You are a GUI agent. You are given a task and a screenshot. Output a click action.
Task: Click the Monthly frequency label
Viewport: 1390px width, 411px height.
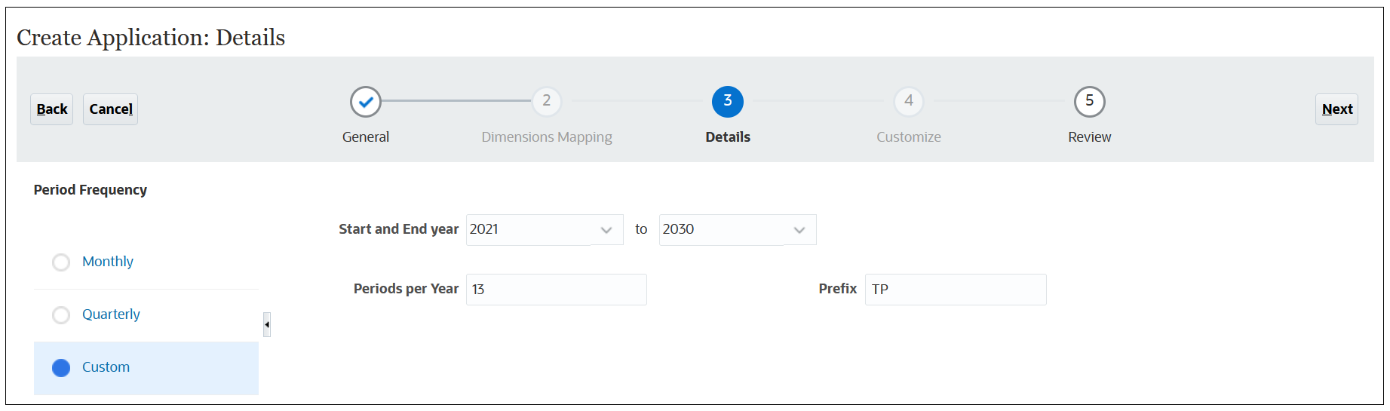tap(108, 262)
